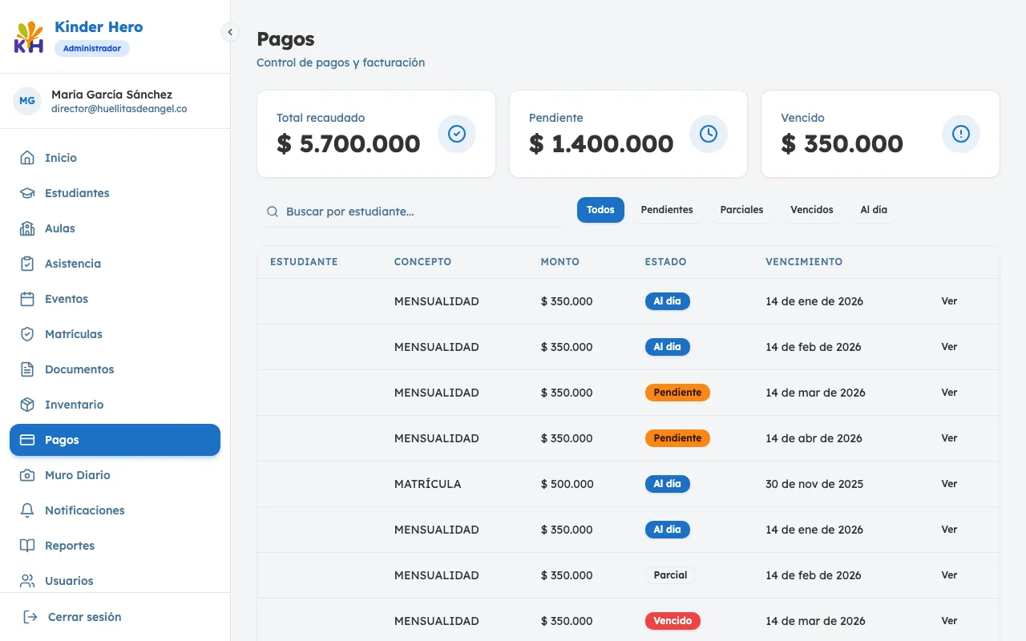Select the Matrículas shield icon
Viewport: 1026px width, 641px height.
point(27,334)
